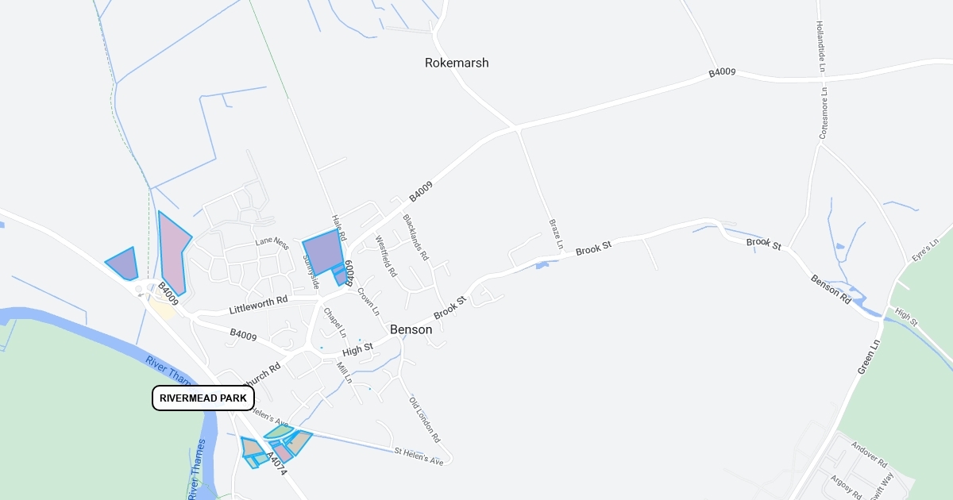Select the large tan plot east of A4074

pos(299,443)
